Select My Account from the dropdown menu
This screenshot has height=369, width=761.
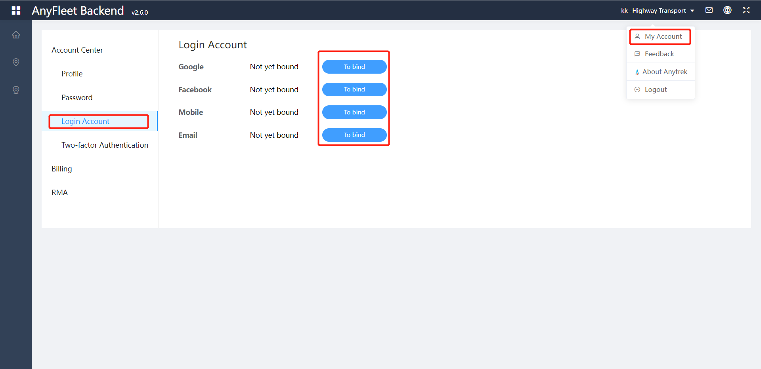tap(663, 36)
